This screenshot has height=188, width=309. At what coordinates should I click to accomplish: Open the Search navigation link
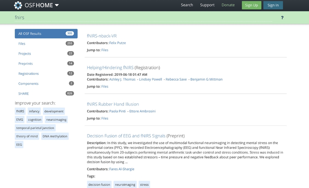pyautogui.click(x=187, y=5)
